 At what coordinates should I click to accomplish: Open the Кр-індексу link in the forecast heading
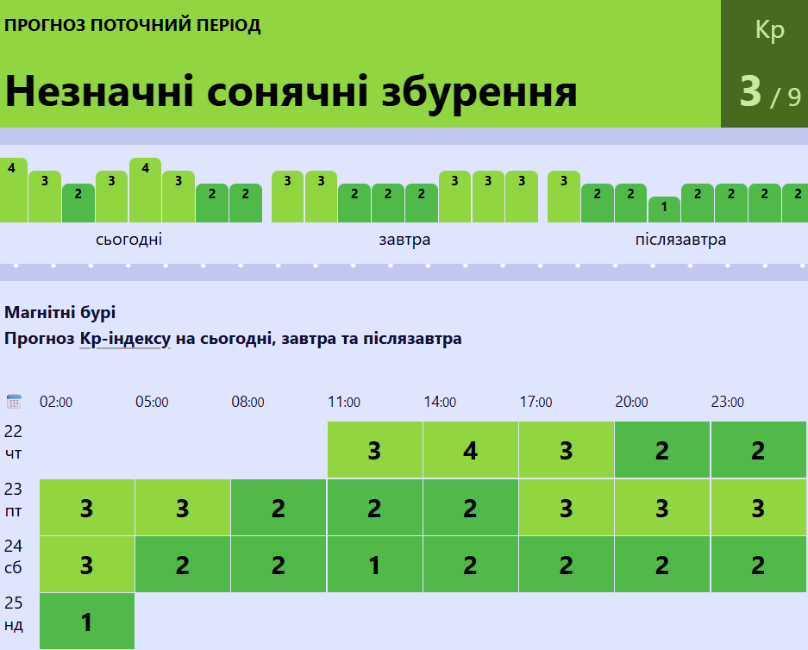(125, 339)
